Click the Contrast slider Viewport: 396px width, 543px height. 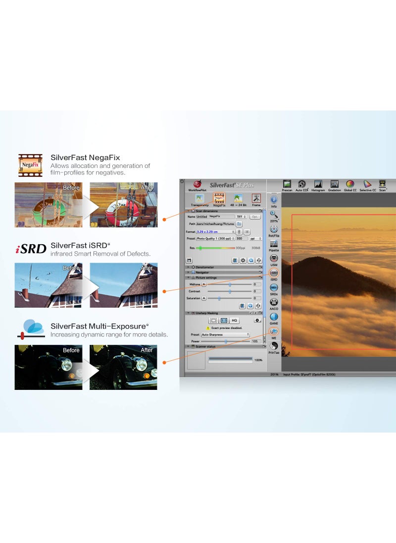229,291
